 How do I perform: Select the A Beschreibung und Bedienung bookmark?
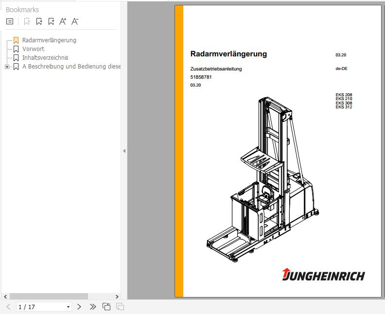(71, 67)
